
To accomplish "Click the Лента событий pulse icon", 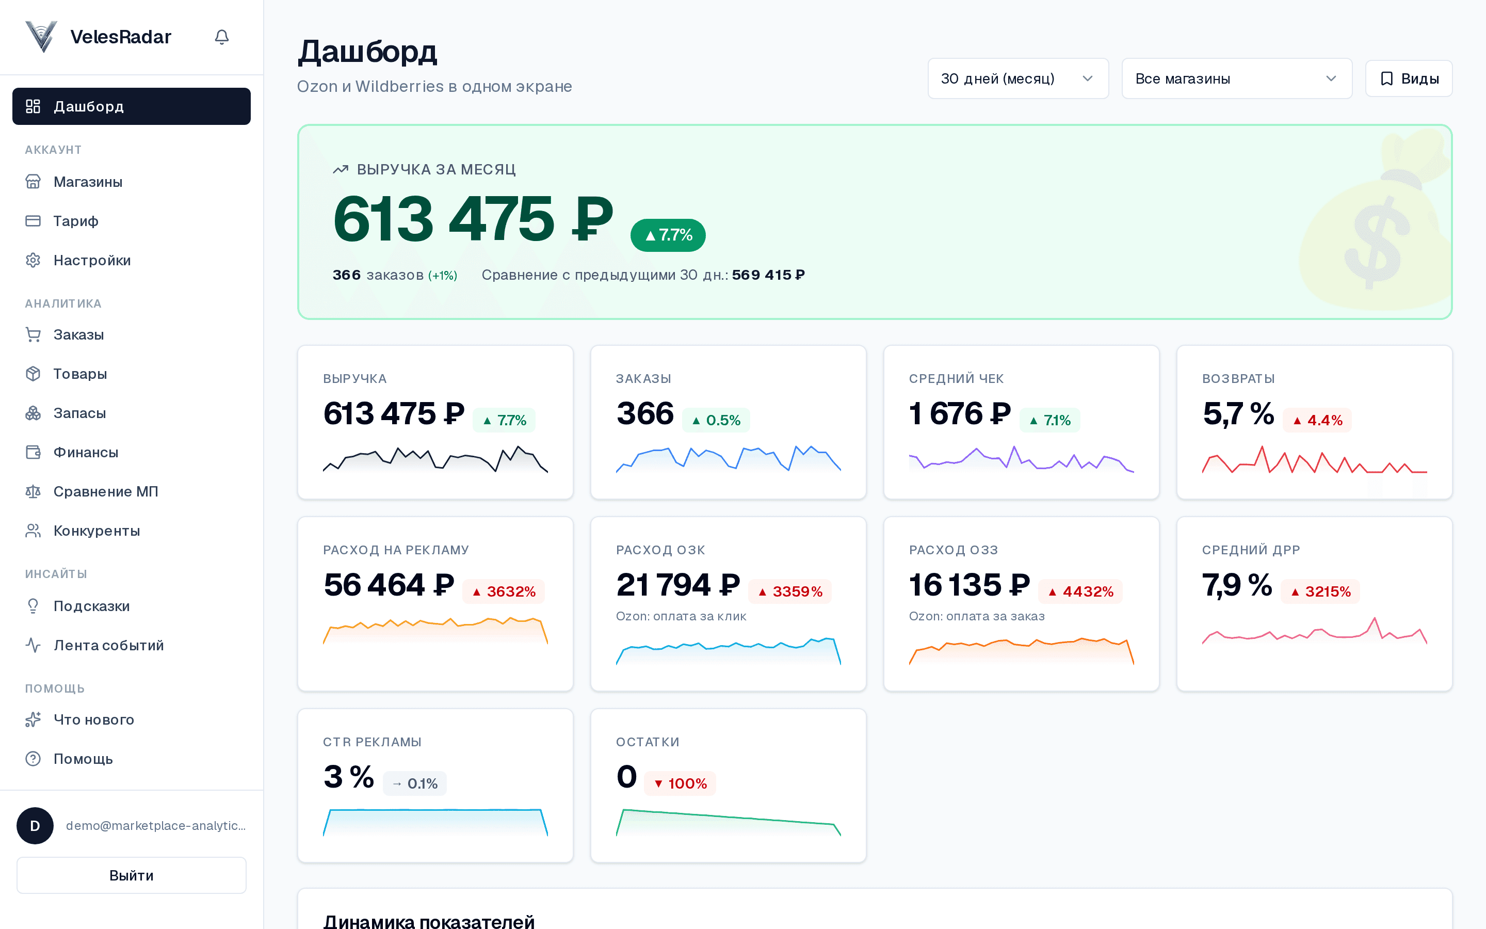I will 33,645.
